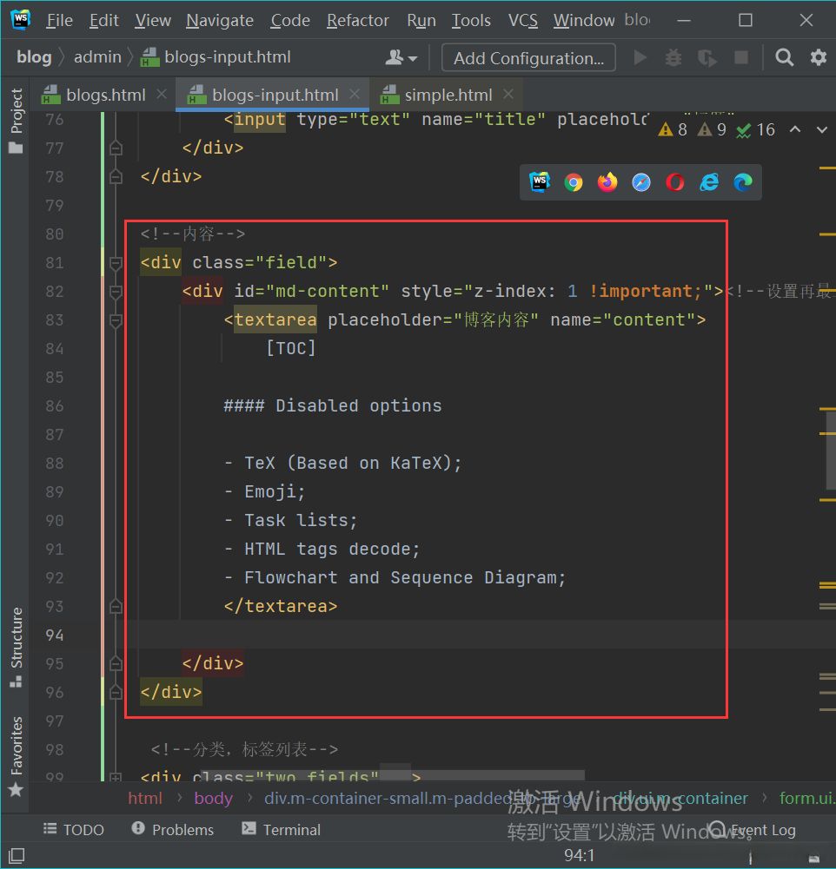836x869 pixels.
Task: Click the Add Configuration button
Action: 528,58
